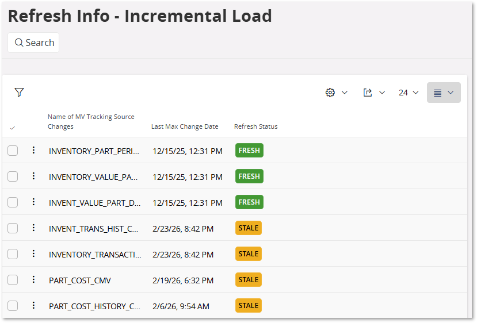Screen dimensions: 477x323
Task: Open the 24 page size dropdown
Action: click(409, 93)
